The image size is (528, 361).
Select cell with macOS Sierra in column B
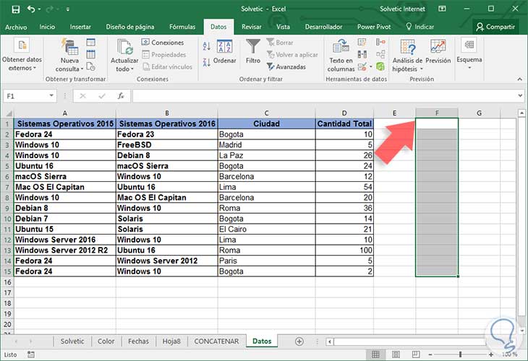point(166,166)
